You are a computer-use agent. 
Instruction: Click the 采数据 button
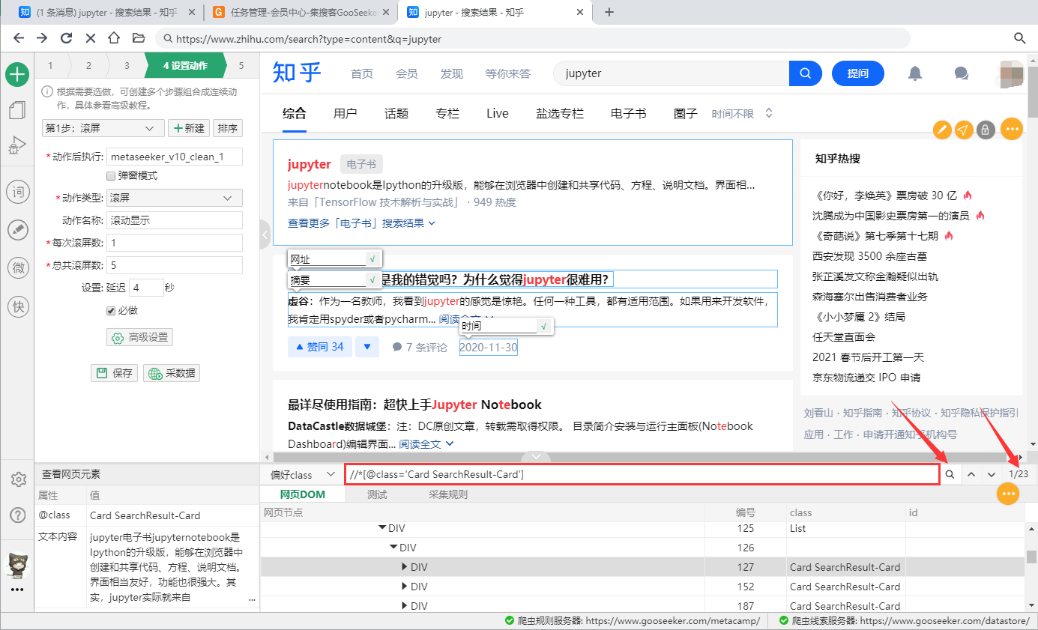click(172, 373)
